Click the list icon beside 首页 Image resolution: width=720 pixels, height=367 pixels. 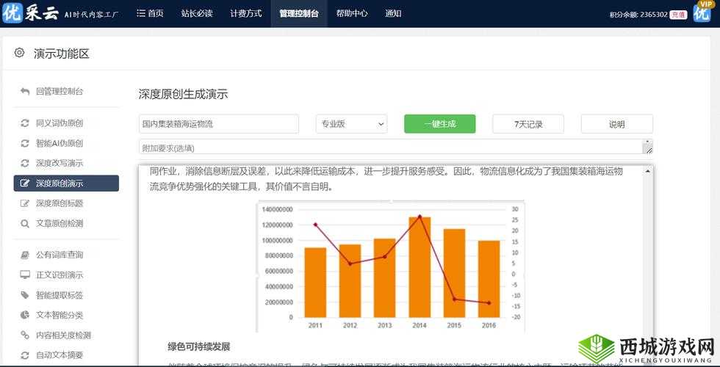click(x=141, y=13)
